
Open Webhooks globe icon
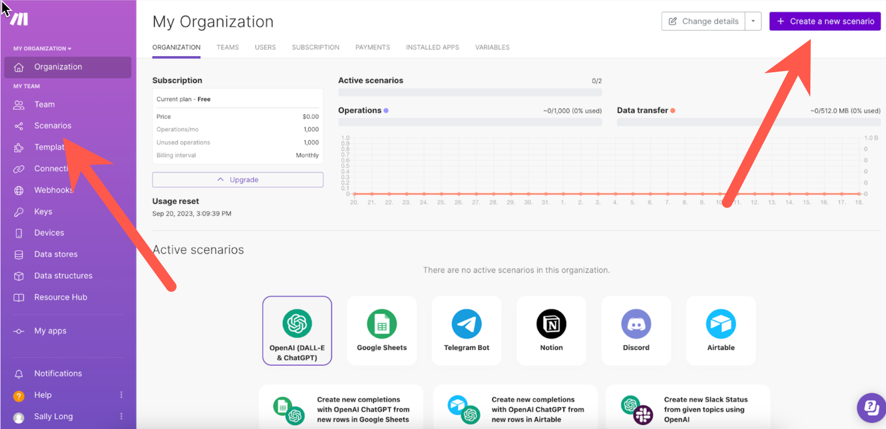(19, 191)
